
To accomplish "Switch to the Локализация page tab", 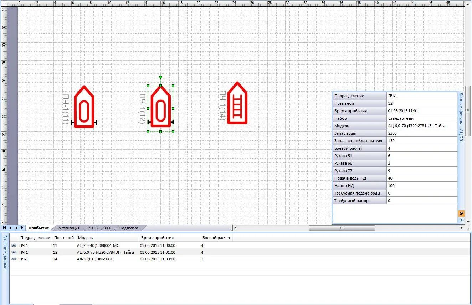I will [x=68, y=228].
